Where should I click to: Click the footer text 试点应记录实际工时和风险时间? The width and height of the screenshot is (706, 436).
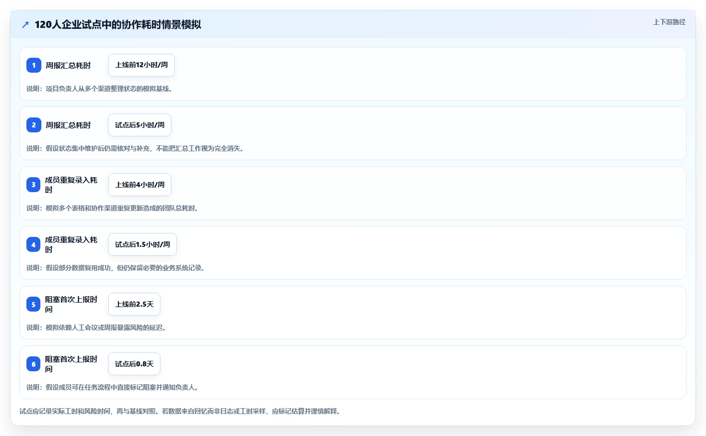tap(180, 411)
